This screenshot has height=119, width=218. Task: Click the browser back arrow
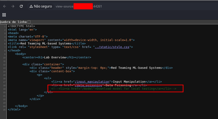coord(5,6)
